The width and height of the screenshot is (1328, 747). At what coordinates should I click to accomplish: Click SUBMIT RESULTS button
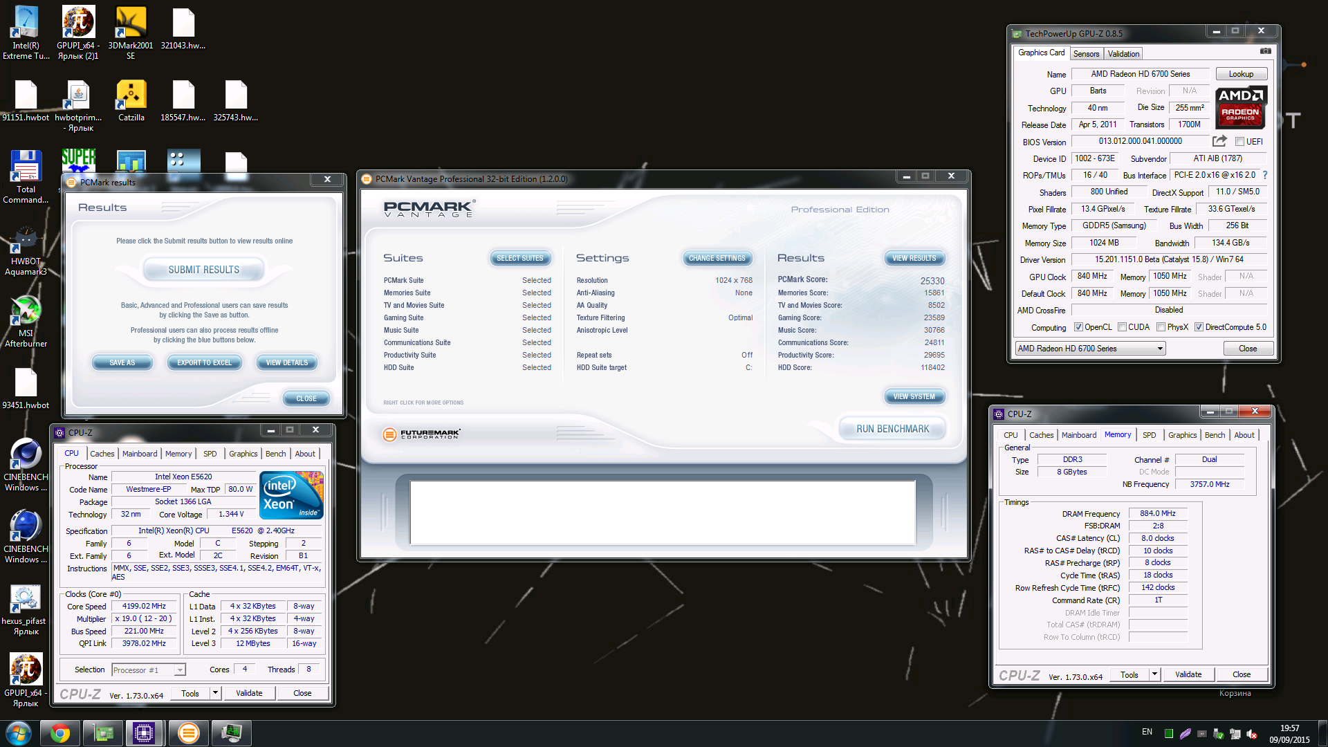203,270
